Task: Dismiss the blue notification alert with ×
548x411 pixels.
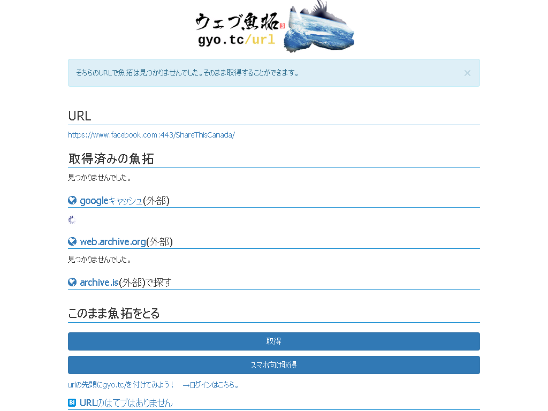Action: (x=467, y=73)
